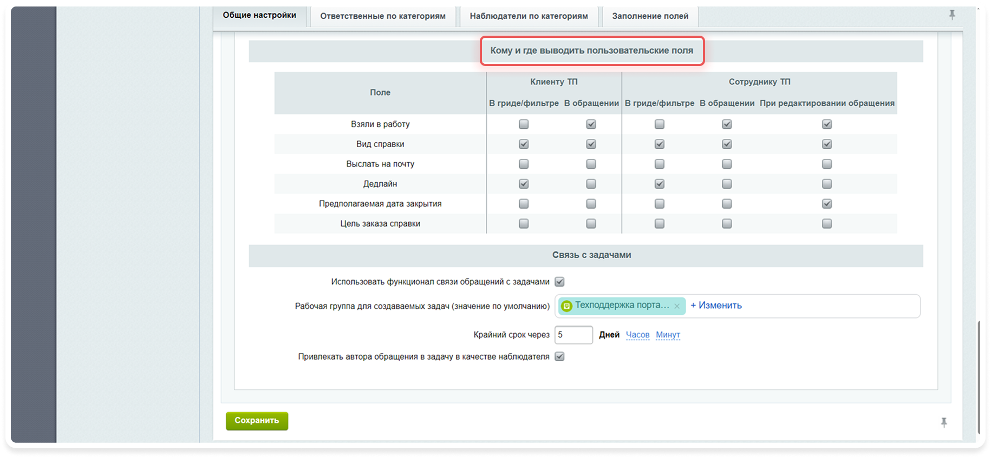Check Цель заказа справки staff В гриде/фильтре
This screenshot has height=458, width=991.
click(x=659, y=223)
